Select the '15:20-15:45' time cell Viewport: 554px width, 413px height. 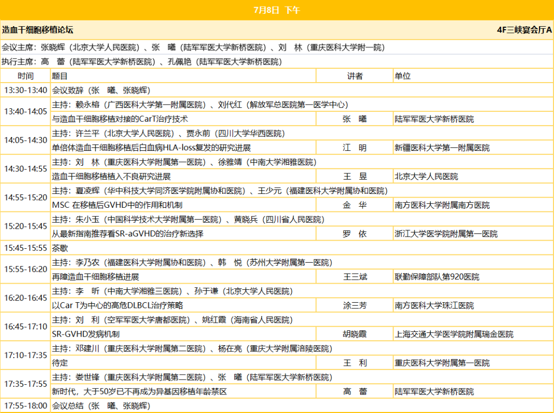point(26,226)
